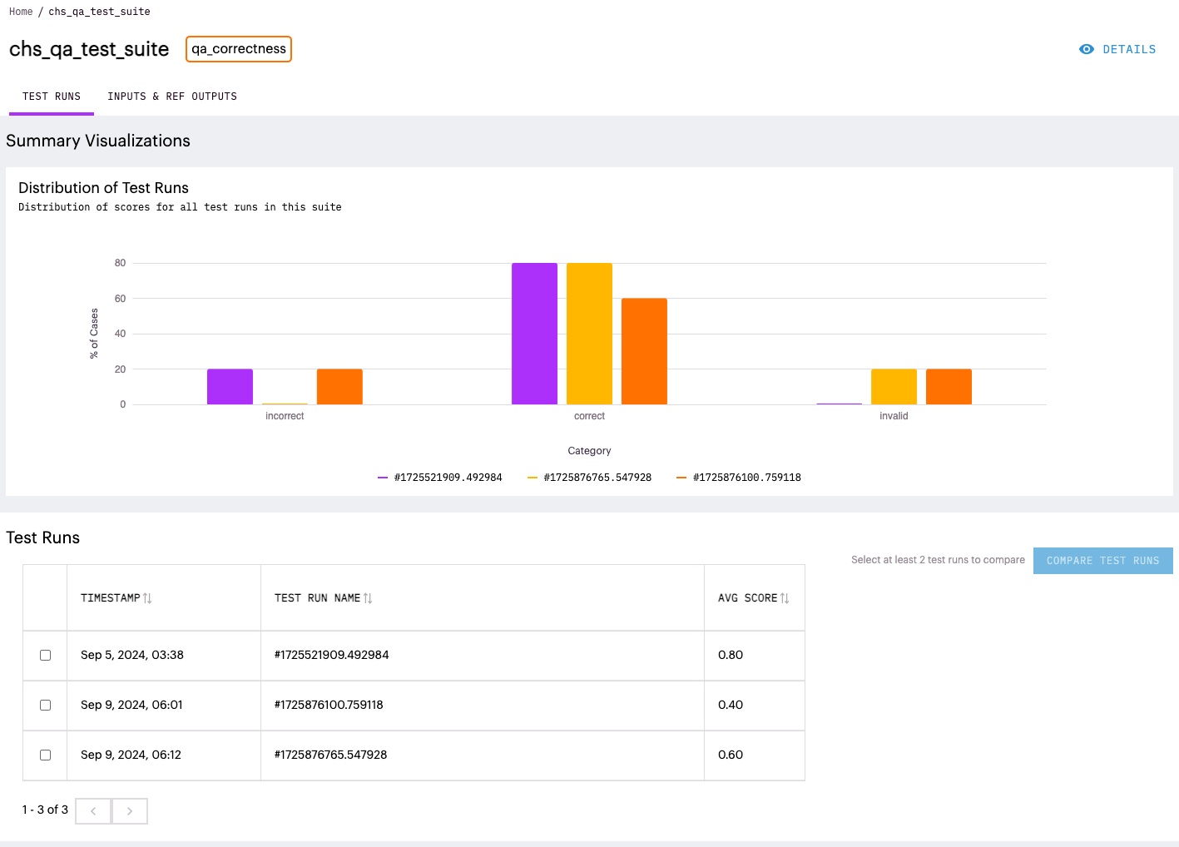Go to next page with right chevron

pos(130,811)
